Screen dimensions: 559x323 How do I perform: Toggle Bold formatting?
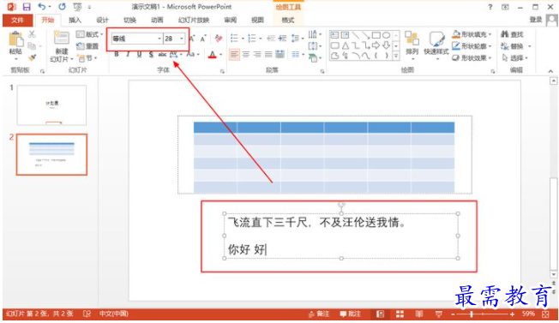tap(117, 54)
